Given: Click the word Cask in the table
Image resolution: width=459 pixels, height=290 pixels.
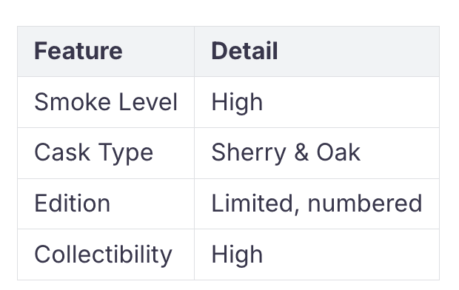Looking at the screenshot, I should (x=62, y=152).
